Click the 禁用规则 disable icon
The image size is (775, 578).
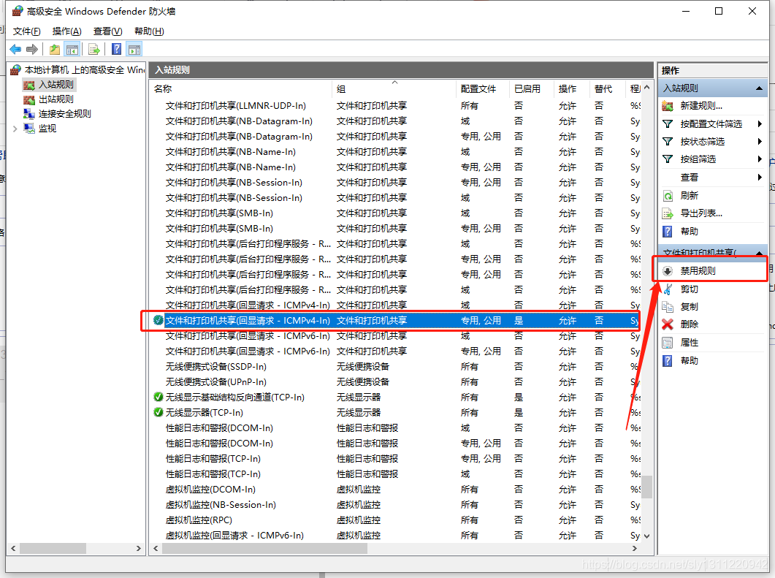coord(668,271)
